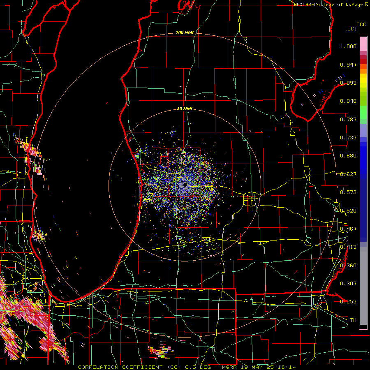
Task: Select the 0.467 scale value
Action: click(x=348, y=229)
